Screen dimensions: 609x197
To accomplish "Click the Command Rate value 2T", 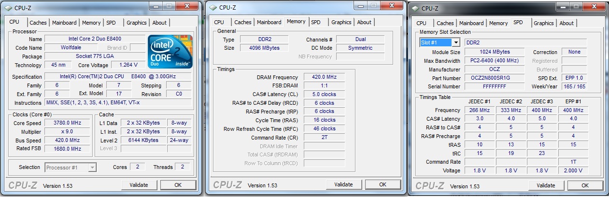I will (x=325, y=138).
